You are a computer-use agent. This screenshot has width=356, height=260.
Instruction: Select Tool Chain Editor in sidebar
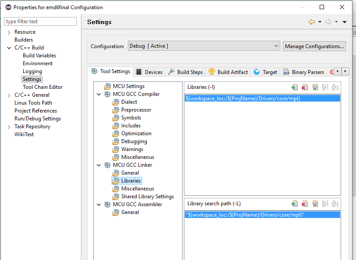tap(42, 87)
